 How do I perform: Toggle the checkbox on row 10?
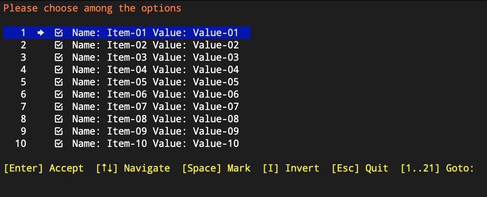point(59,143)
